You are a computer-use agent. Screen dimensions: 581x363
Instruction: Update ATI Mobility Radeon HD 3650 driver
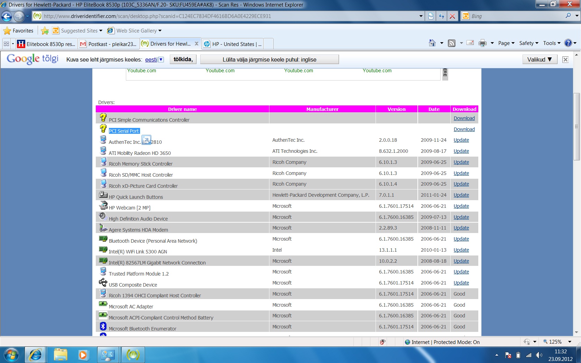point(461,151)
